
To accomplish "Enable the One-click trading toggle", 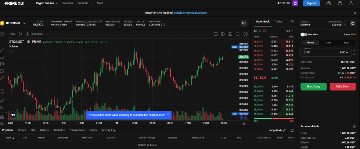I will [304, 35].
